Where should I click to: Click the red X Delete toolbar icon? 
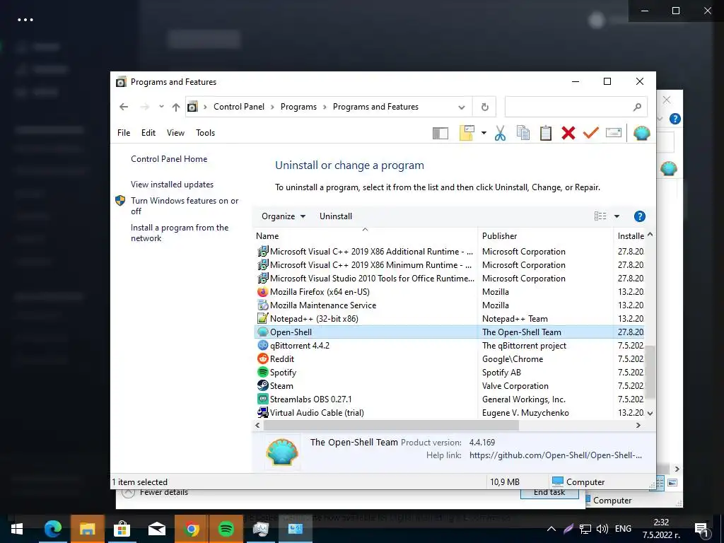(x=568, y=133)
